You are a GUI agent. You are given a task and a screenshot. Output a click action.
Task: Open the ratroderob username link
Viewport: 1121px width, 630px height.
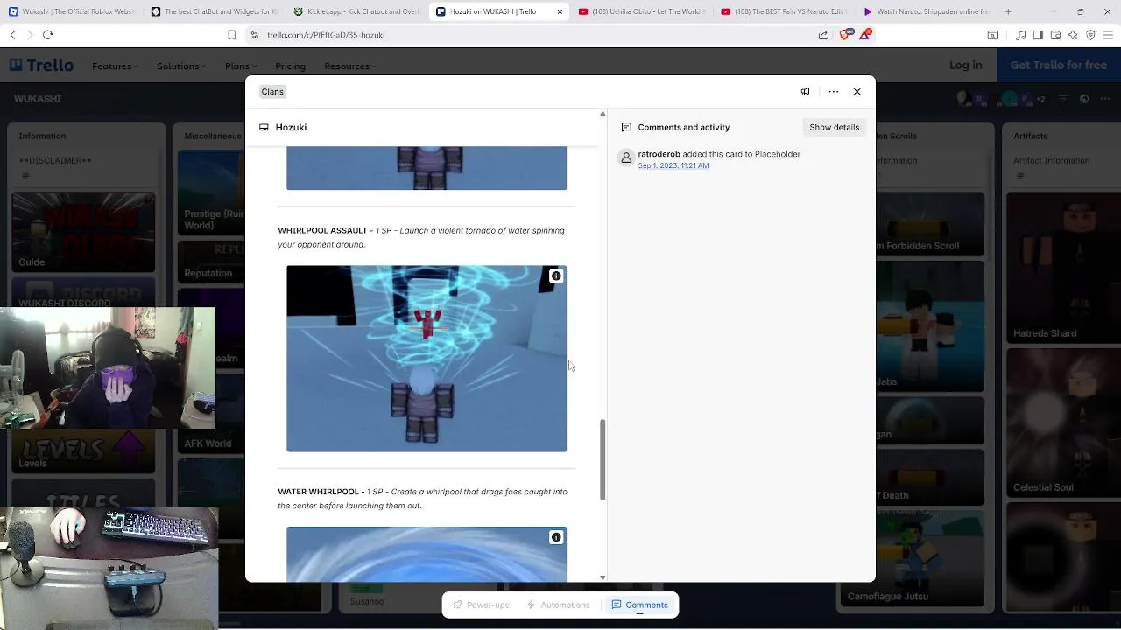659,154
